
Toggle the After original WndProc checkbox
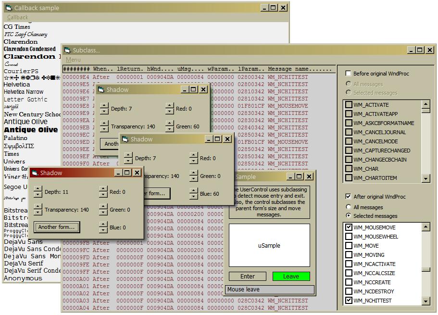pos(348,197)
